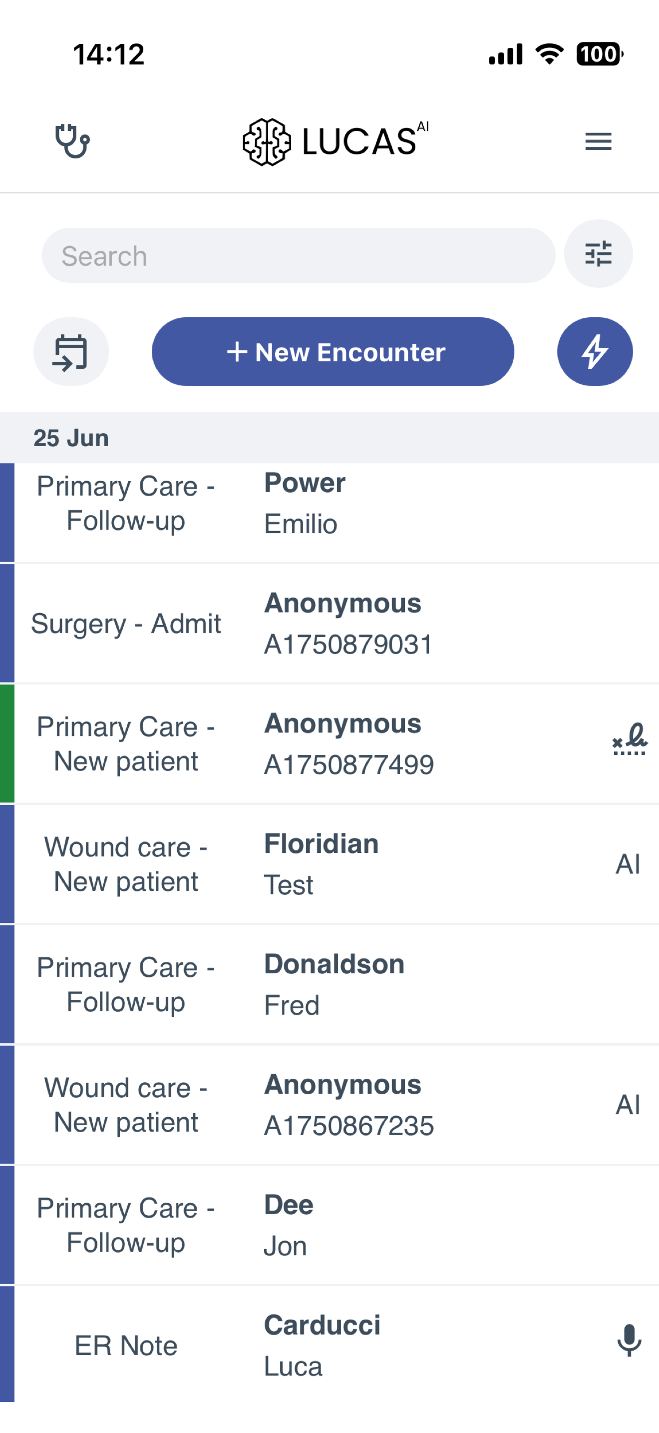Tap the microphone icon on Carducci Luca
The height and width of the screenshot is (1433, 659).
[629, 1340]
